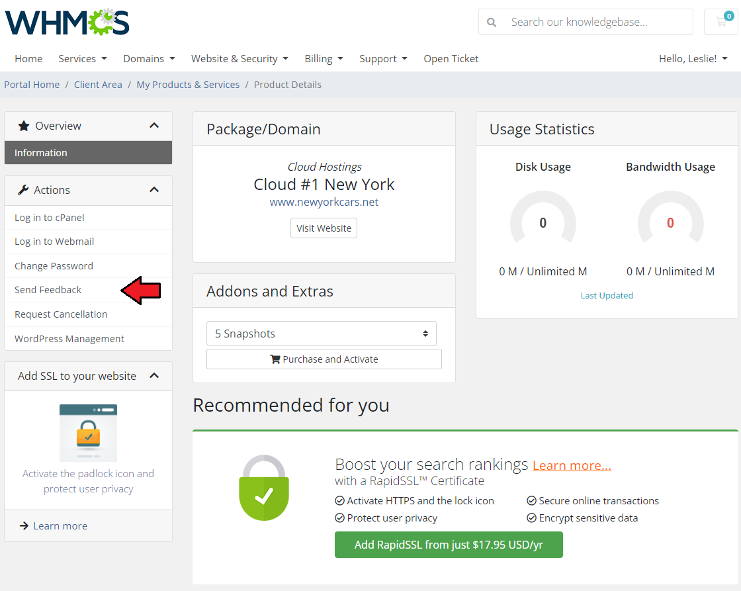Open the Support dropdown menu

[383, 59]
